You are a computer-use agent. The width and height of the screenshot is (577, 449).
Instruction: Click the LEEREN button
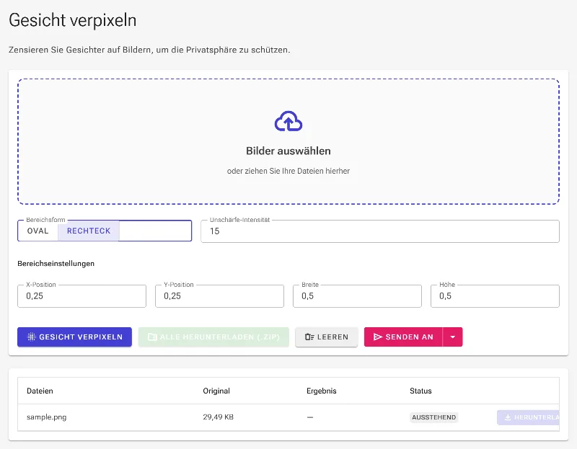coord(327,337)
